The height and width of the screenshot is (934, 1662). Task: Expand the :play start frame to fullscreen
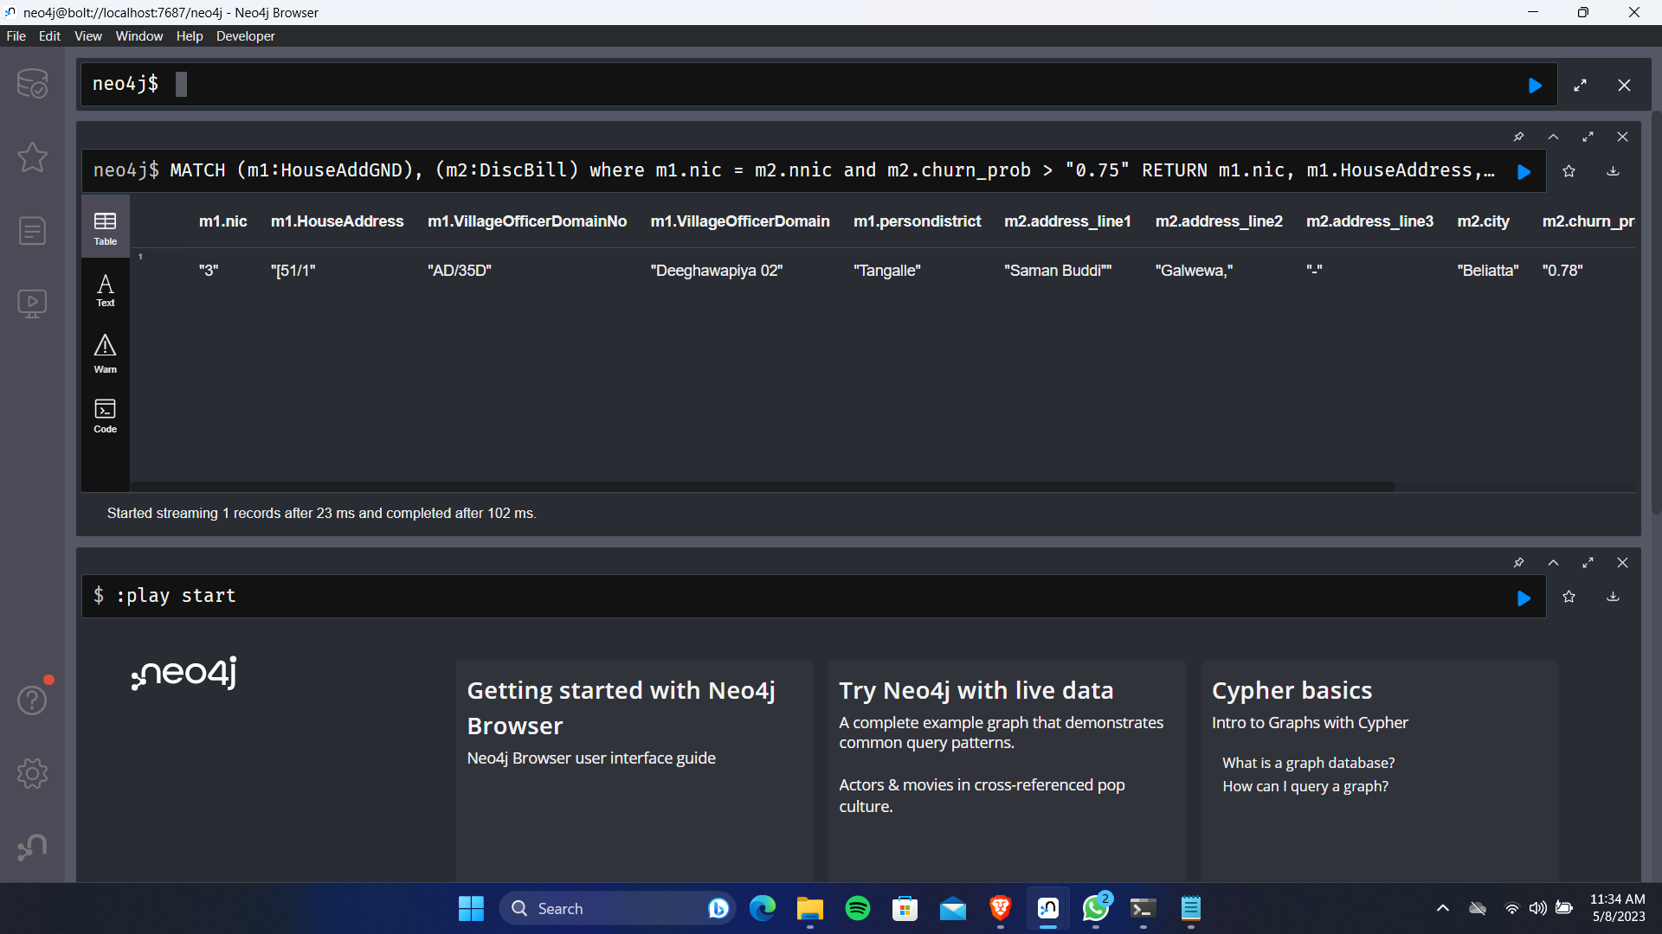point(1588,562)
